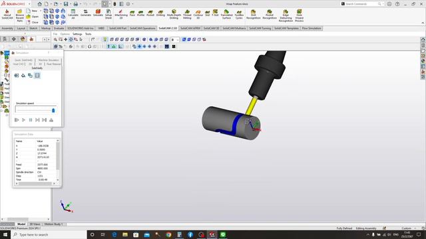Click the second view-mode icon in the Simulation panel
Viewport: 426px width, 239px height.
click(x=23, y=76)
